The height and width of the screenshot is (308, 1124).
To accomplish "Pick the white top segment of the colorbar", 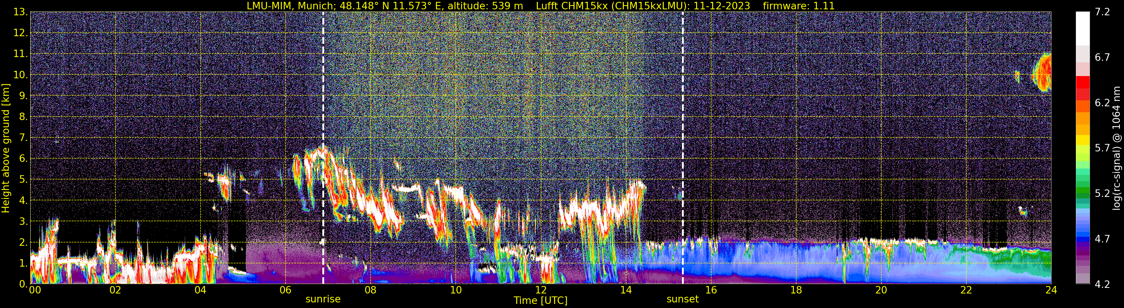I will tap(1083, 28).
